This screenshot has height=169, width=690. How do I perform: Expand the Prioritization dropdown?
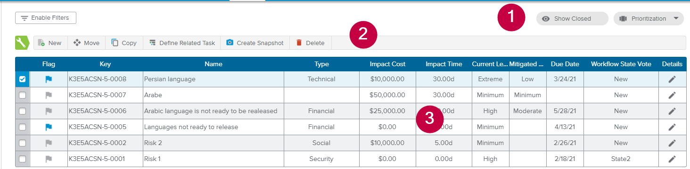(649, 19)
